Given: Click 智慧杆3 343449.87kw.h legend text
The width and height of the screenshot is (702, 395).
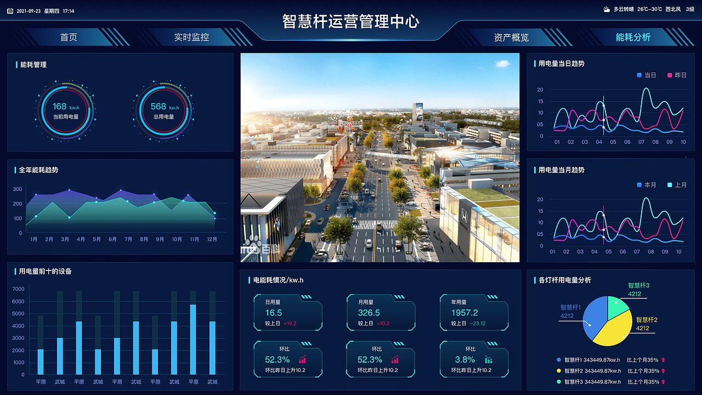Looking at the screenshot, I should pyautogui.click(x=592, y=381).
